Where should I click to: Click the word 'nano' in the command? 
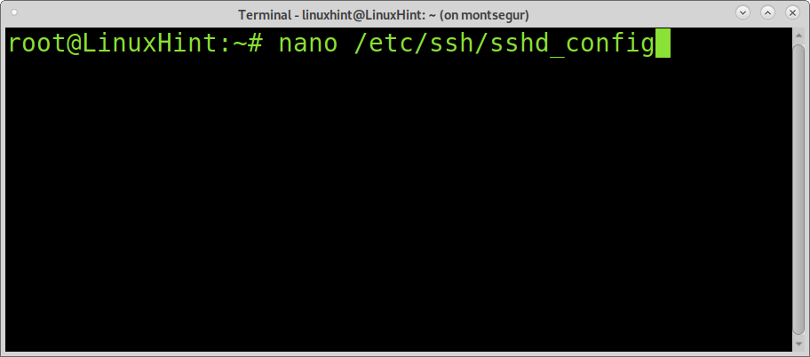click(x=308, y=44)
